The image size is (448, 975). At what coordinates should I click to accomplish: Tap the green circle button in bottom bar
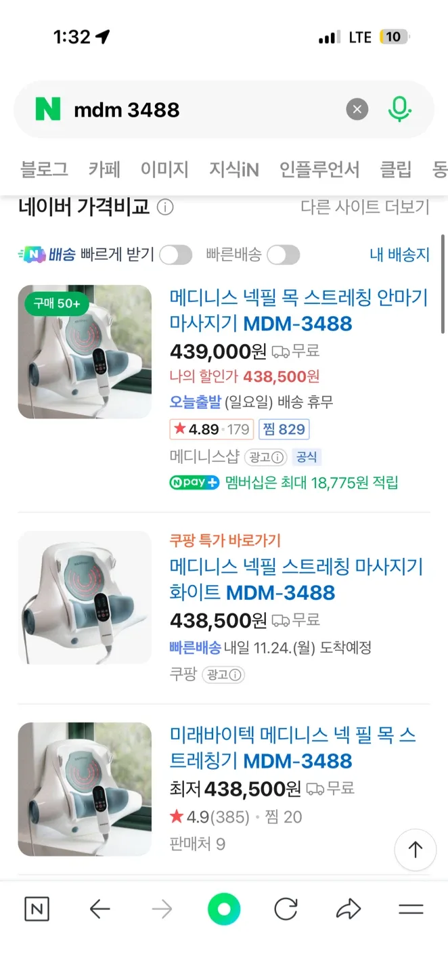(224, 909)
